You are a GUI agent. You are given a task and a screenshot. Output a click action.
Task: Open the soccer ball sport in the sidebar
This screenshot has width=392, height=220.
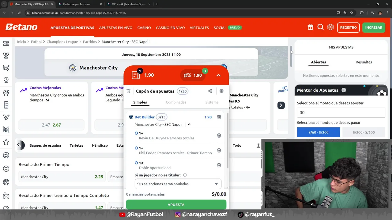(6, 156)
